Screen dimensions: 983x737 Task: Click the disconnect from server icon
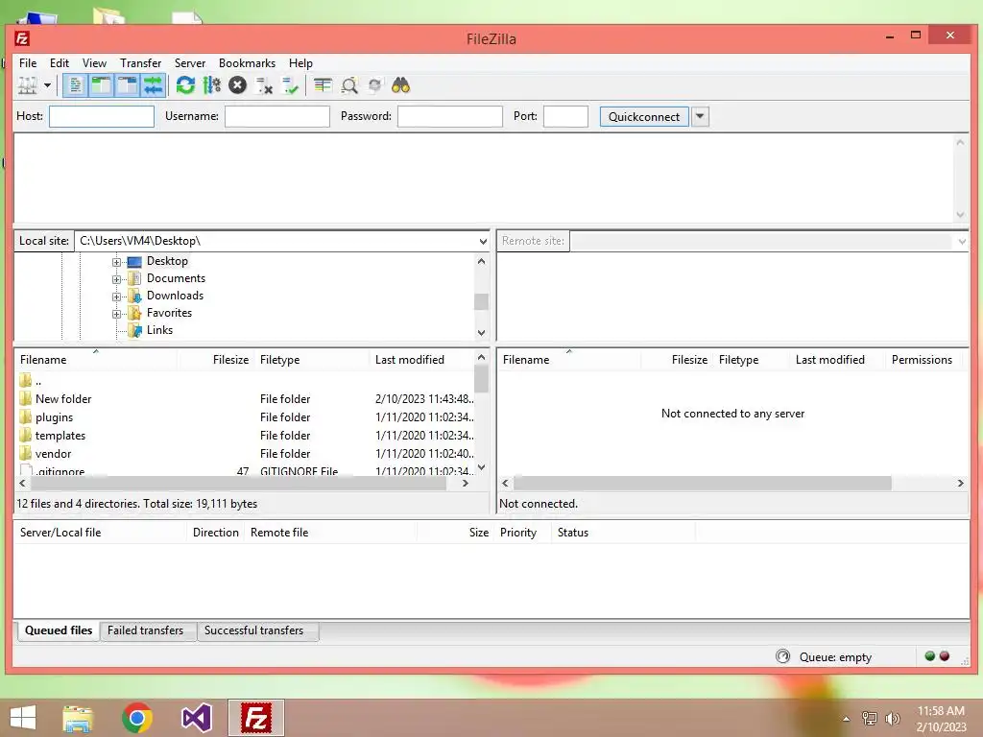point(264,85)
